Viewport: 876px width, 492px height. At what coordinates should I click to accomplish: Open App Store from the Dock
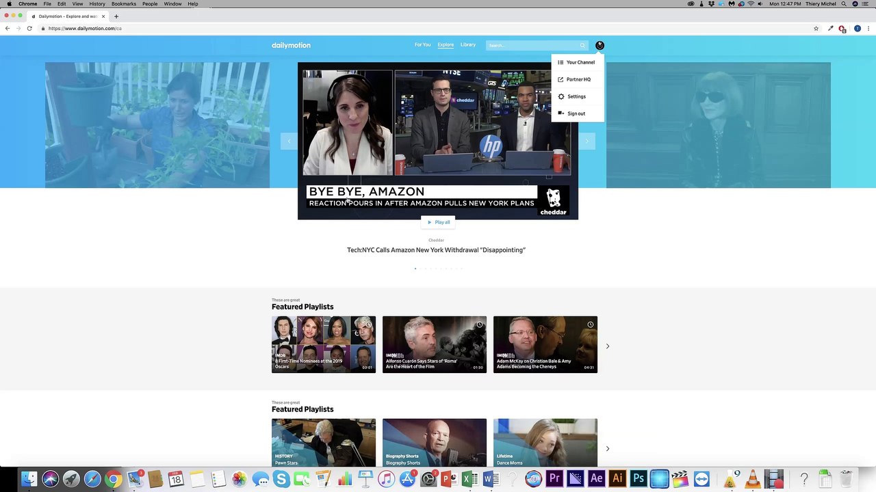(407, 479)
